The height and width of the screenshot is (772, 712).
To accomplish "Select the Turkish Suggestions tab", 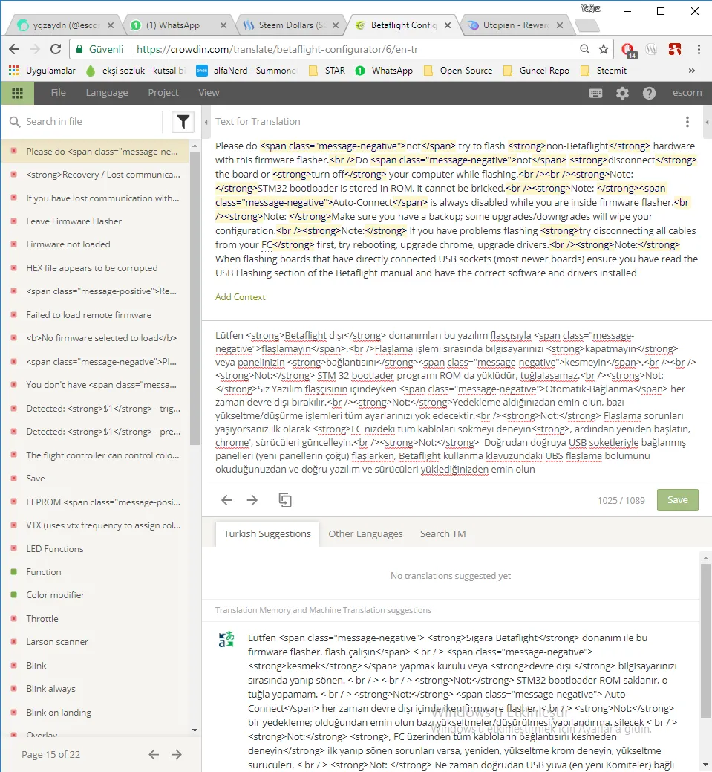I will click(x=267, y=533).
